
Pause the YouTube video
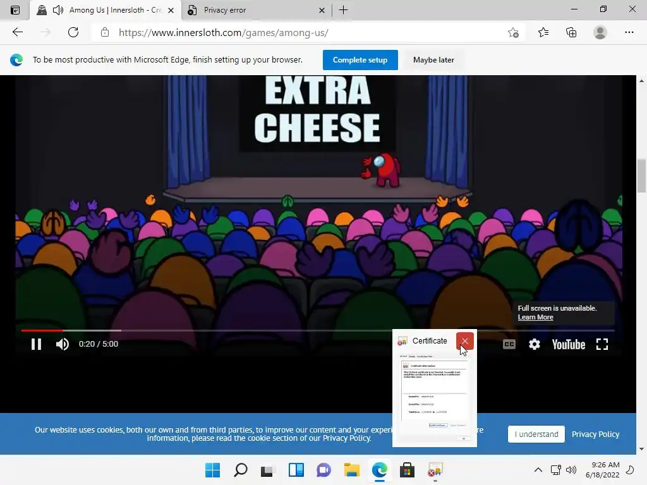pyautogui.click(x=36, y=344)
